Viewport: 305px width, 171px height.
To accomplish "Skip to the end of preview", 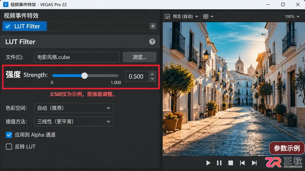I will click(254, 163).
